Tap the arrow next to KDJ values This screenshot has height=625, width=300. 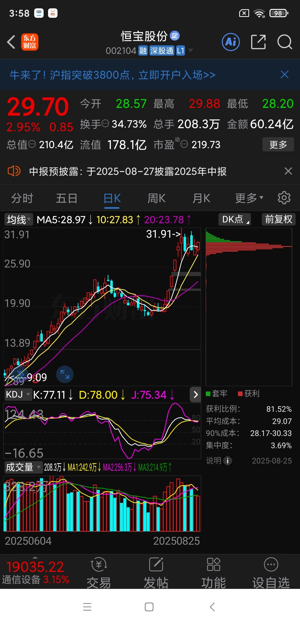pyautogui.click(x=196, y=395)
